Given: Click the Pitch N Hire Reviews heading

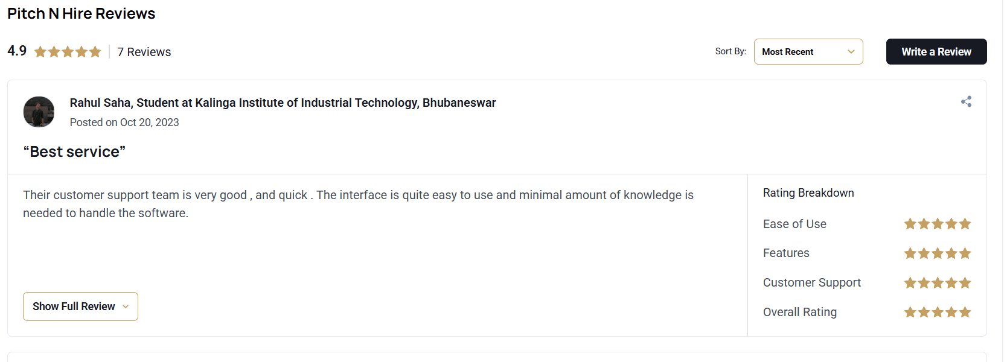Looking at the screenshot, I should [x=81, y=13].
